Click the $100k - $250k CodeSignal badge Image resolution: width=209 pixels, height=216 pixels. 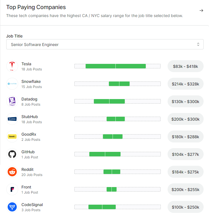[185, 207]
